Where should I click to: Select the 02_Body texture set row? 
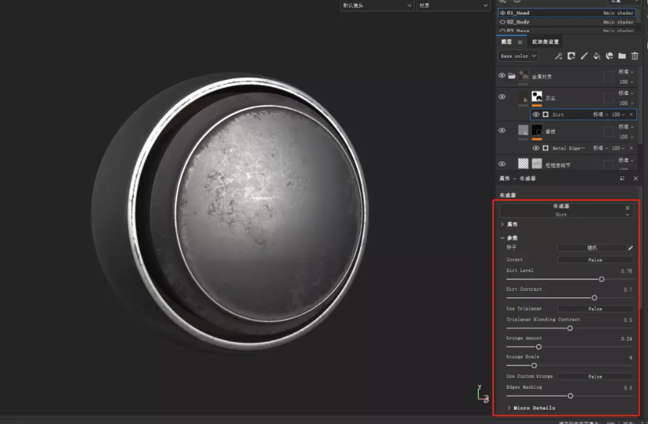coord(566,22)
